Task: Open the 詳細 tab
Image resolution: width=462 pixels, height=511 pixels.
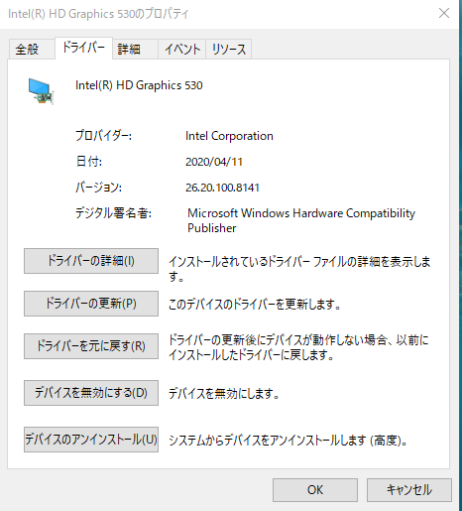Action: 135,50
